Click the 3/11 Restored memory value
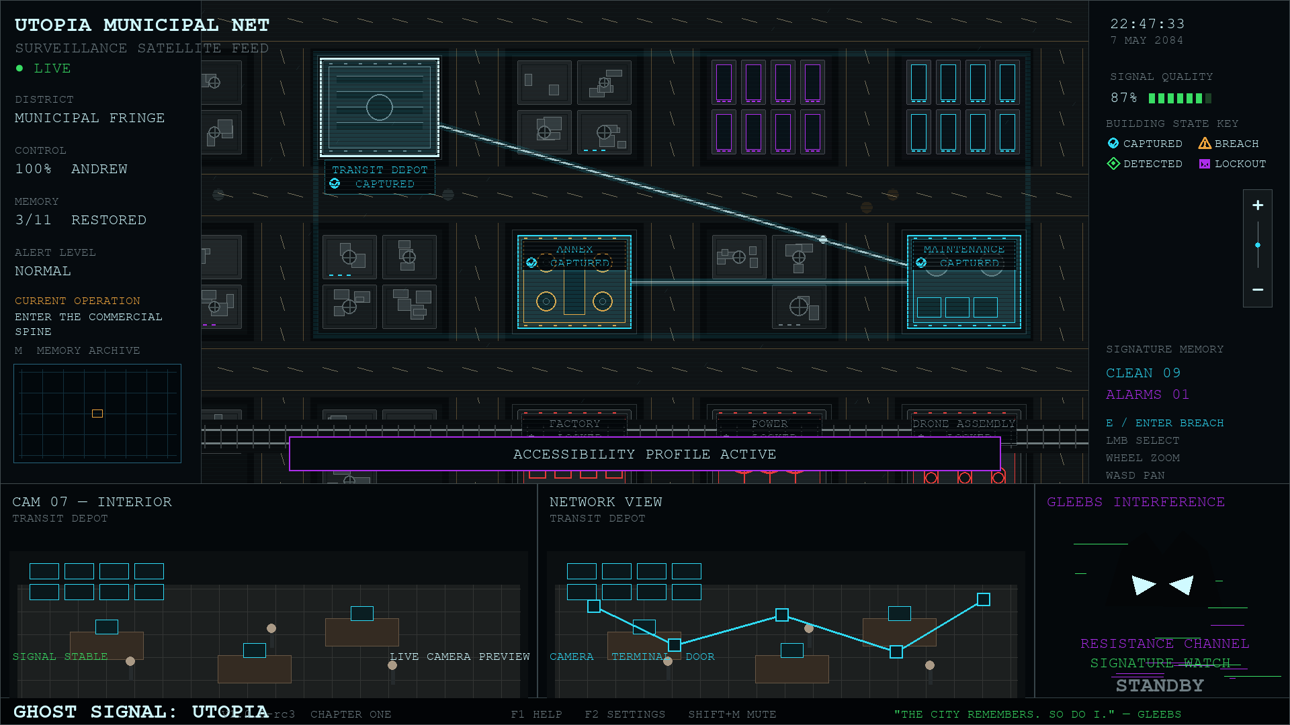The height and width of the screenshot is (725, 1290). 81,220
